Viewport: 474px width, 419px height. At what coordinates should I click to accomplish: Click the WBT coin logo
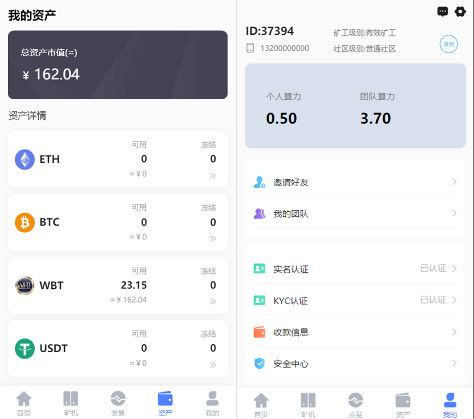tap(25, 285)
